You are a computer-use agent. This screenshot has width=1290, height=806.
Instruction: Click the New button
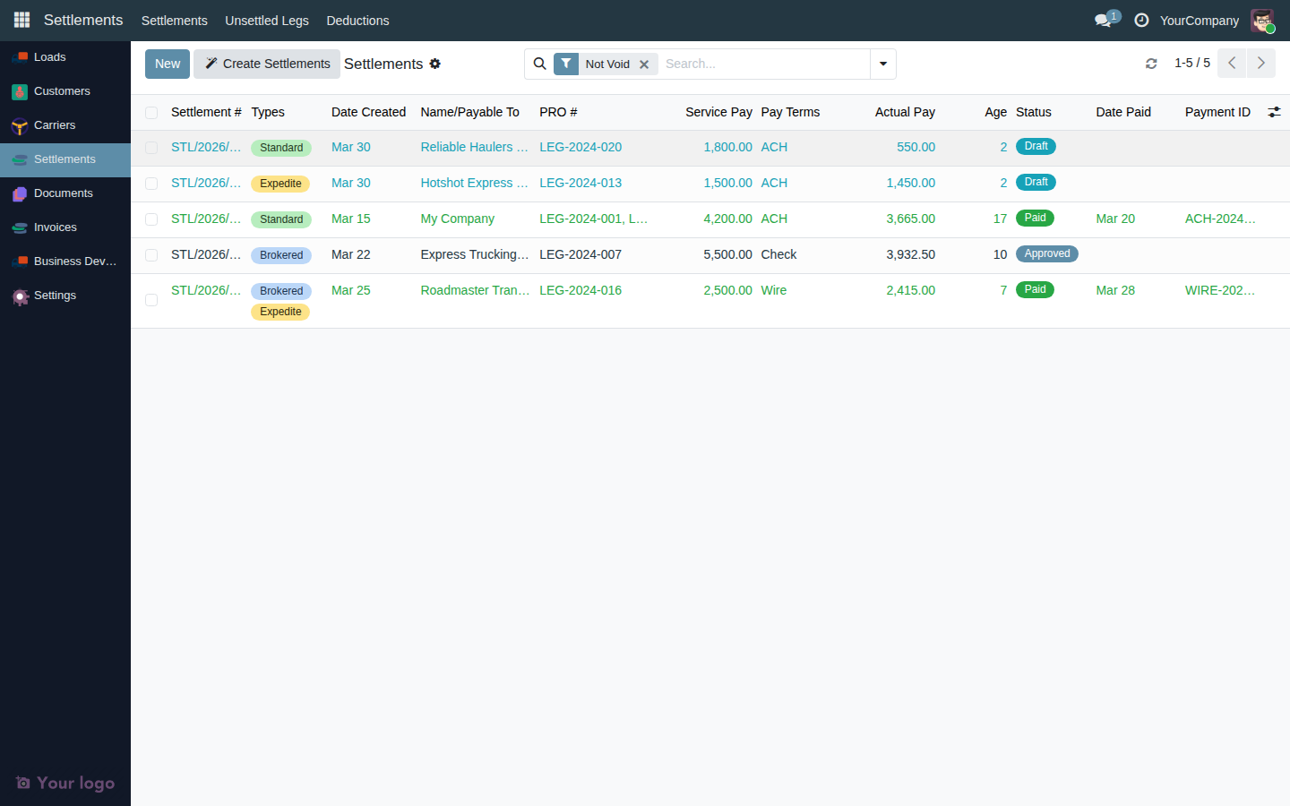tap(168, 64)
